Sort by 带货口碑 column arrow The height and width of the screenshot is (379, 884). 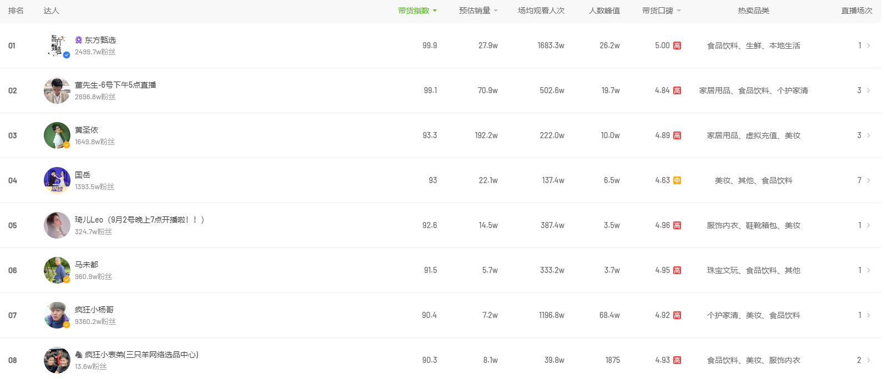tap(679, 11)
